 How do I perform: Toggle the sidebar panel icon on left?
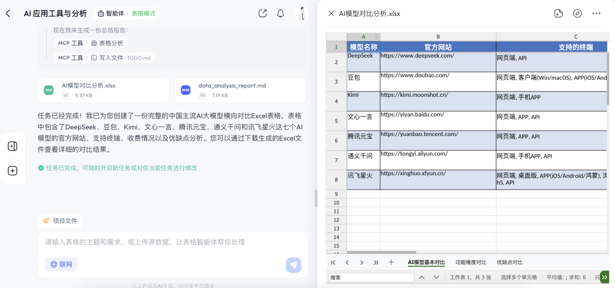[13, 146]
